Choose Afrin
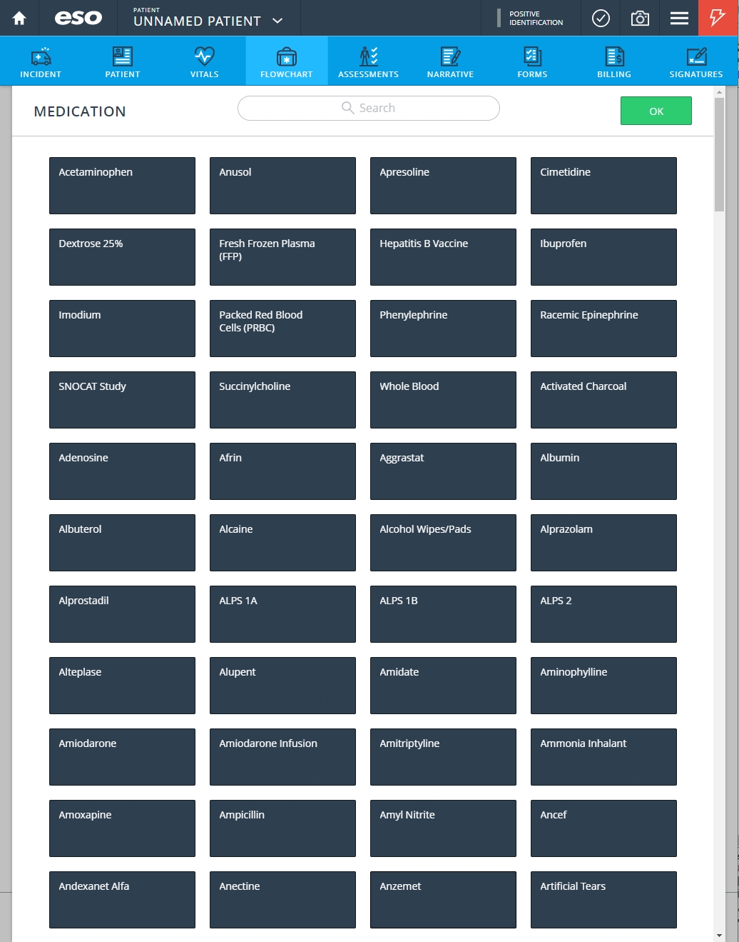739x942 pixels. click(282, 471)
